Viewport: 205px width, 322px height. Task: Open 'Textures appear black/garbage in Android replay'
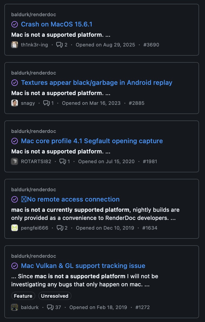tap(97, 83)
